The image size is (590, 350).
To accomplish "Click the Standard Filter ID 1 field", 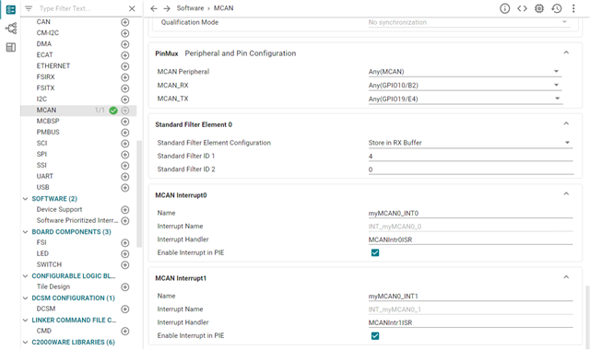I will 470,156.
